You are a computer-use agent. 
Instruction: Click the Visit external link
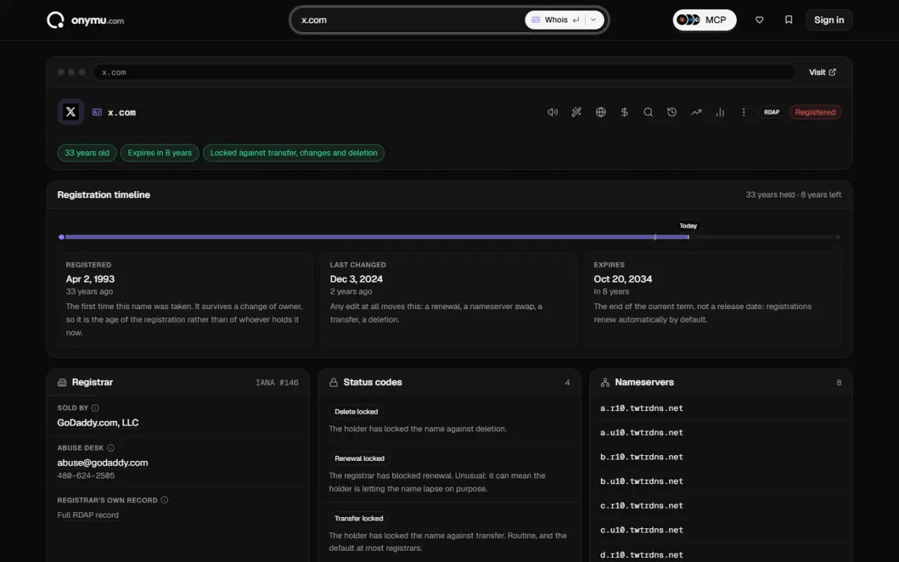822,72
